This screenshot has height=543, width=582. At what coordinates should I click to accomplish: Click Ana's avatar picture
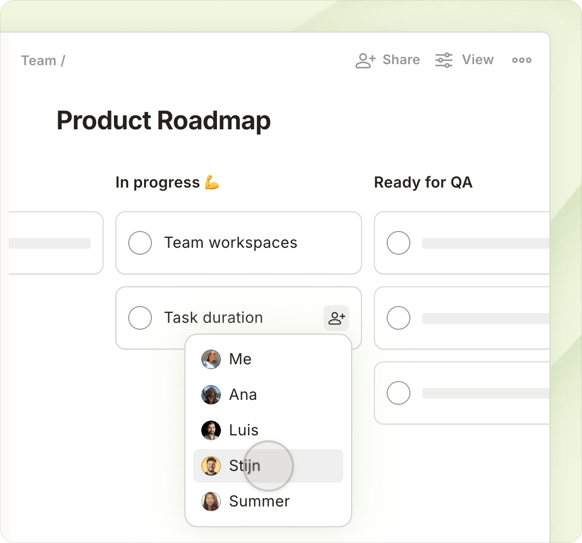[x=211, y=395]
